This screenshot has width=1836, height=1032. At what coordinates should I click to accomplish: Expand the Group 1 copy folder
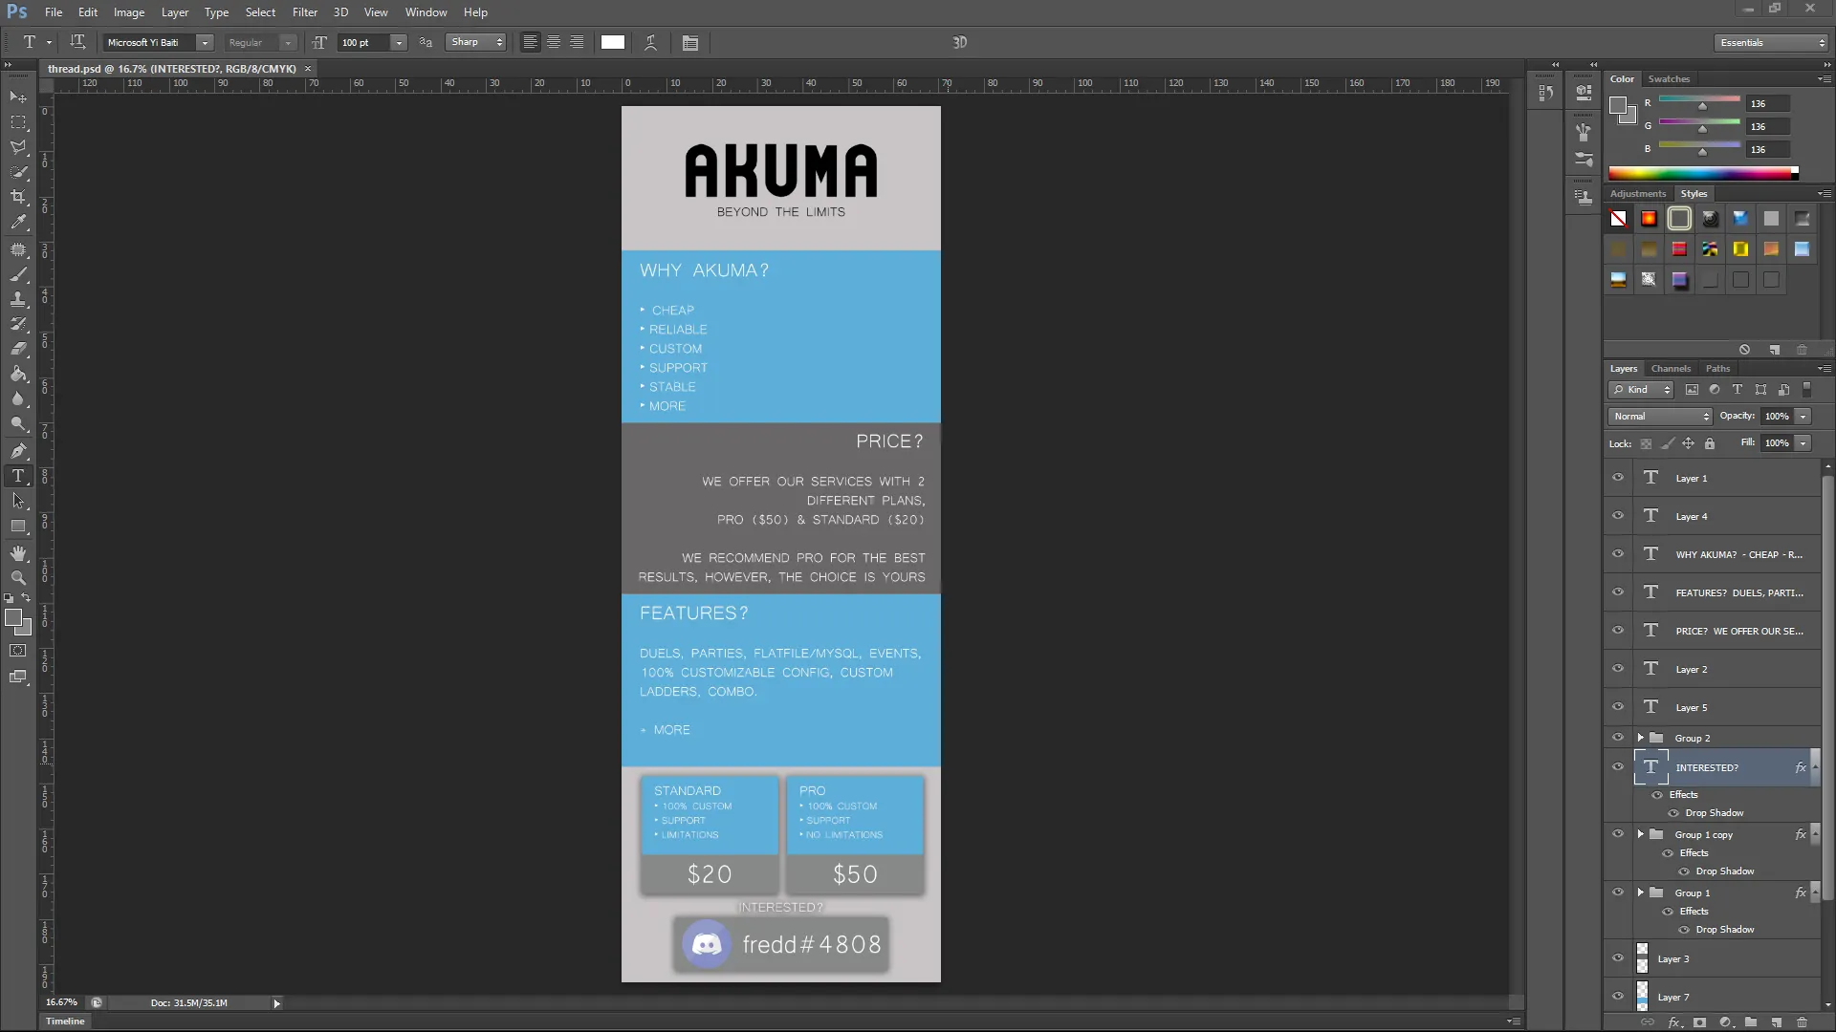1641,834
